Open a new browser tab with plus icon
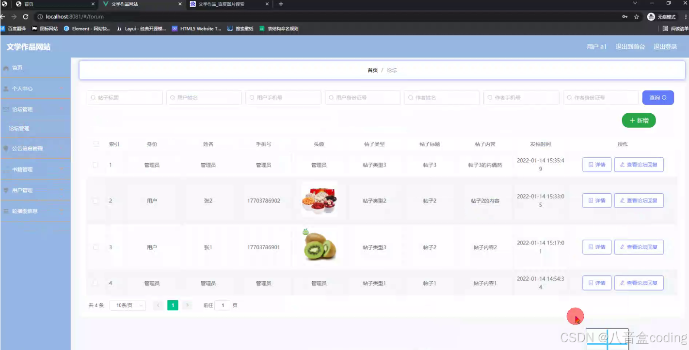The height and width of the screenshot is (350, 689). tap(281, 4)
